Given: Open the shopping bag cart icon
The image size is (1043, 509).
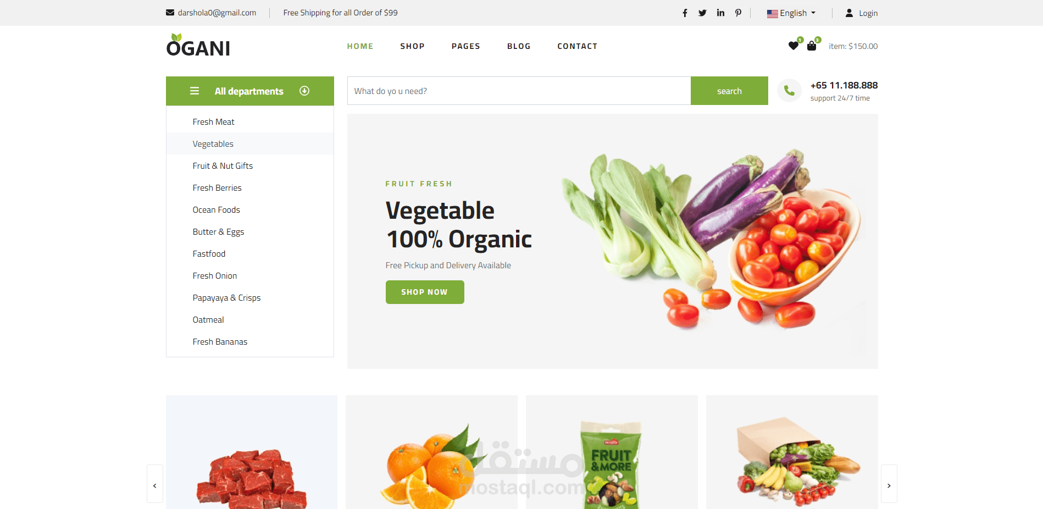Looking at the screenshot, I should pos(812,46).
